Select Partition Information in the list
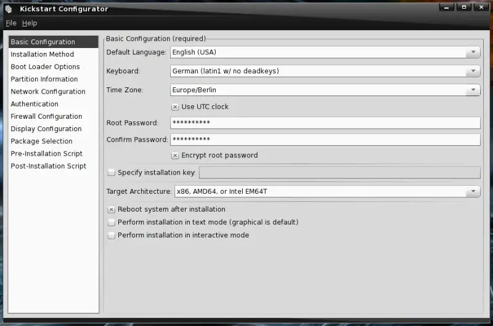The image size is (493, 326). click(x=54, y=79)
